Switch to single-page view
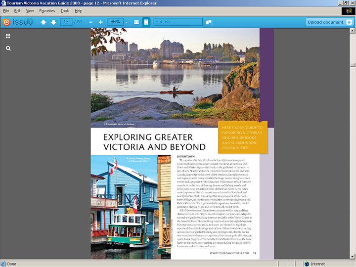Viewport: 356px width, 267px height. point(146,22)
